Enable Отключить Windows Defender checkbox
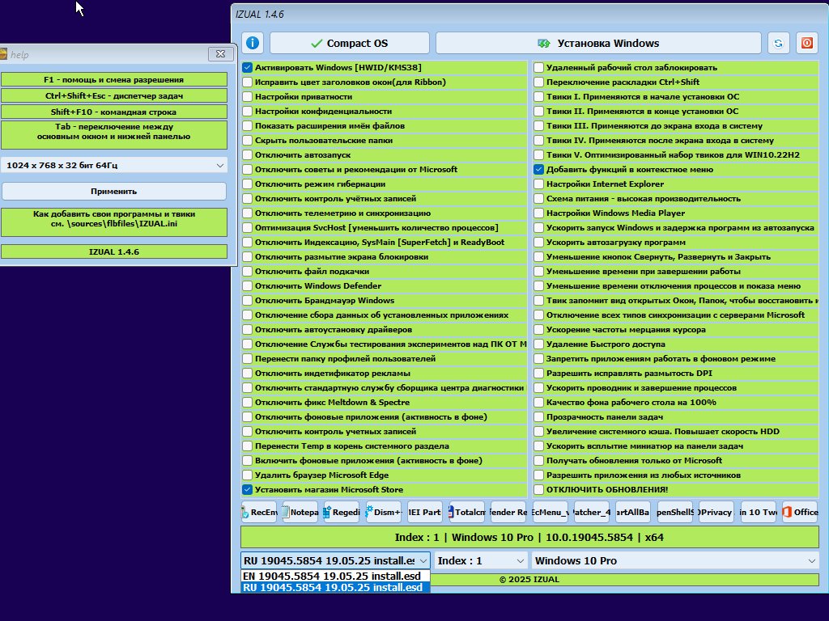The width and height of the screenshot is (829, 621). pyautogui.click(x=248, y=285)
